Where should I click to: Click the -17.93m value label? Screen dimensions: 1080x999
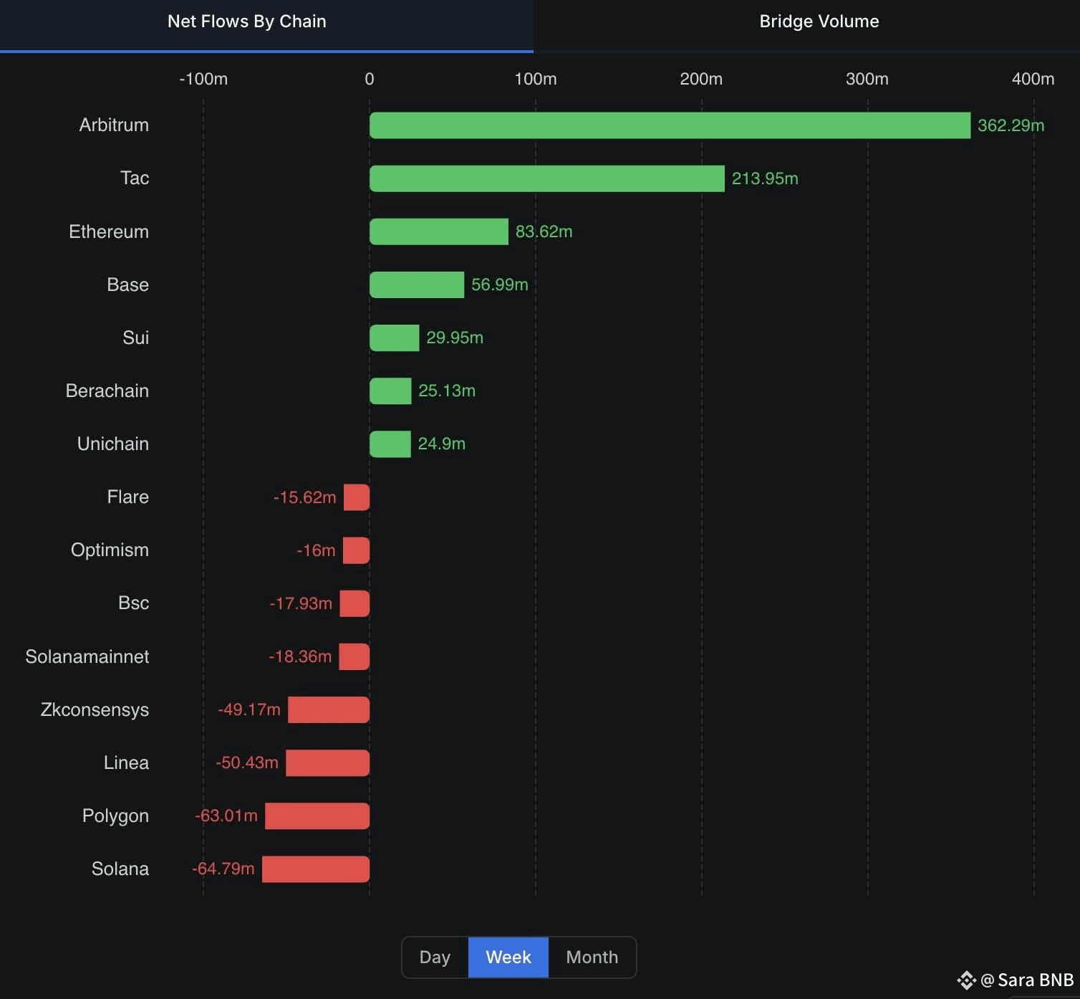pyautogui.click(x=301, y=603)
